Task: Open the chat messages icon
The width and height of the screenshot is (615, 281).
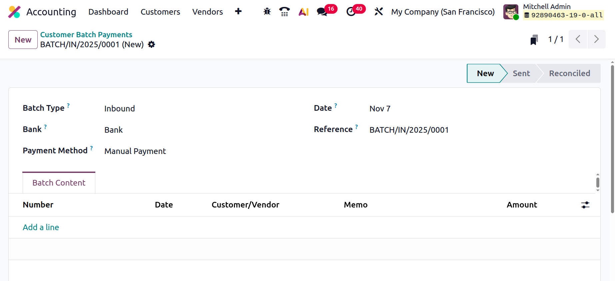Action: (x=322, y=12)
